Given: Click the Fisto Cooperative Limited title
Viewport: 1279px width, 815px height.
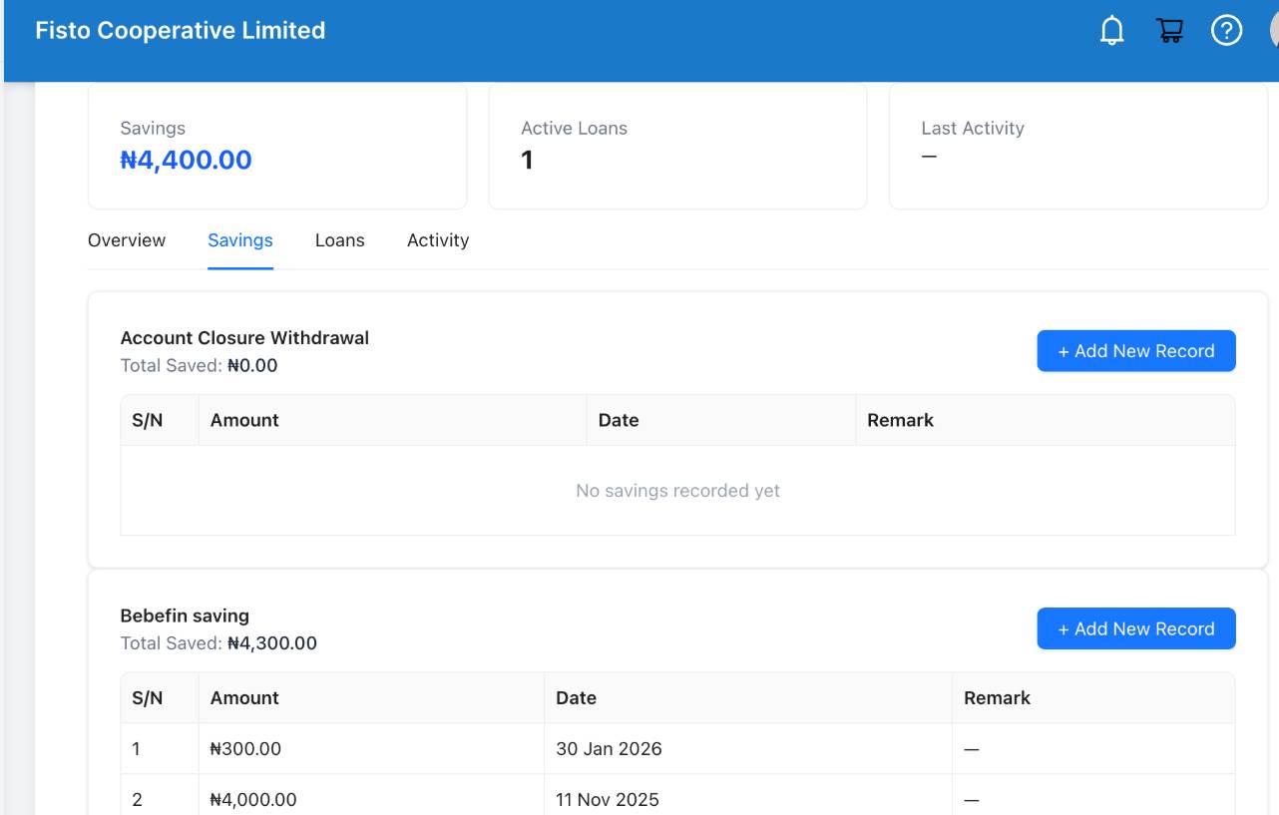Looking at the screenshot, I should [x=181, y=31].
